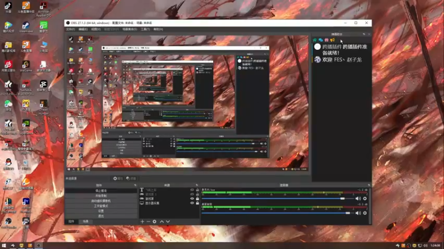Open the QQ penguin desktop icon
Image resolution: width=444 pixels, height=249 pixels.
point(8,164)
